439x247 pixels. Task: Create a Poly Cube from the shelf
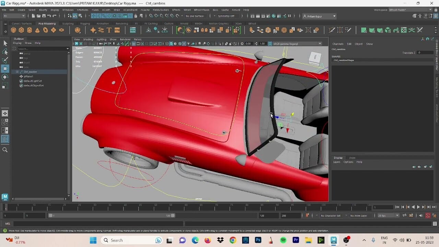click(x=21, y=30)
